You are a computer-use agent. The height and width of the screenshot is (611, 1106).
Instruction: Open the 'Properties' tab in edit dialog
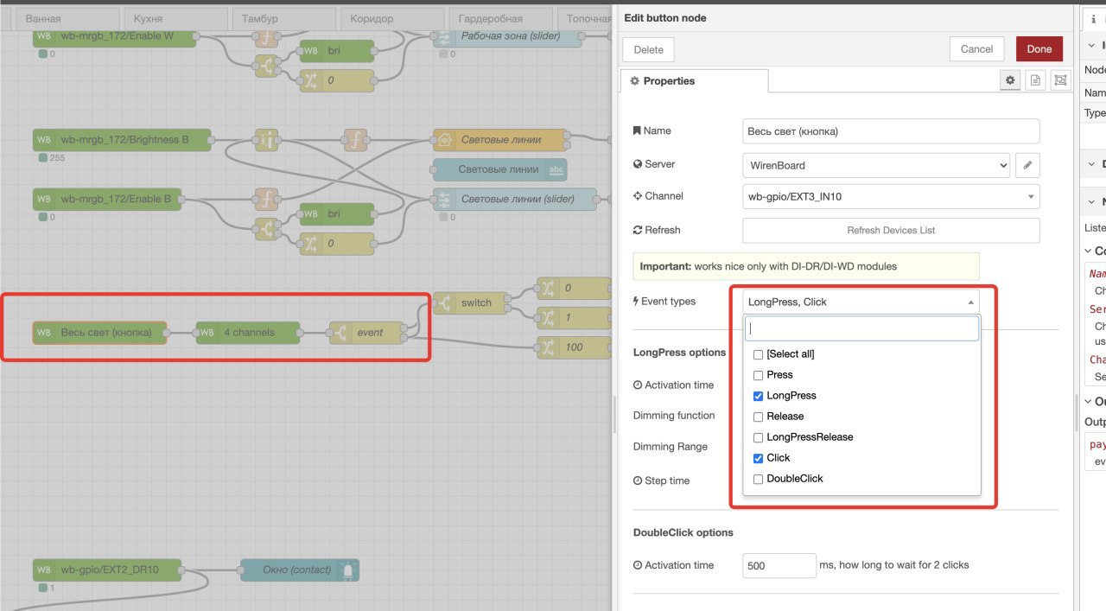coord(694,80)
